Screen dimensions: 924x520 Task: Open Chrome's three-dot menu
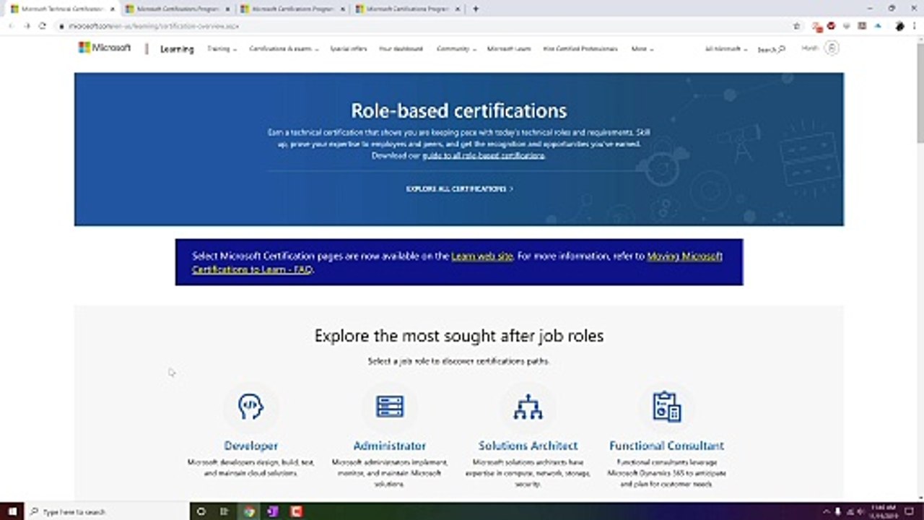tap(915, 26)
